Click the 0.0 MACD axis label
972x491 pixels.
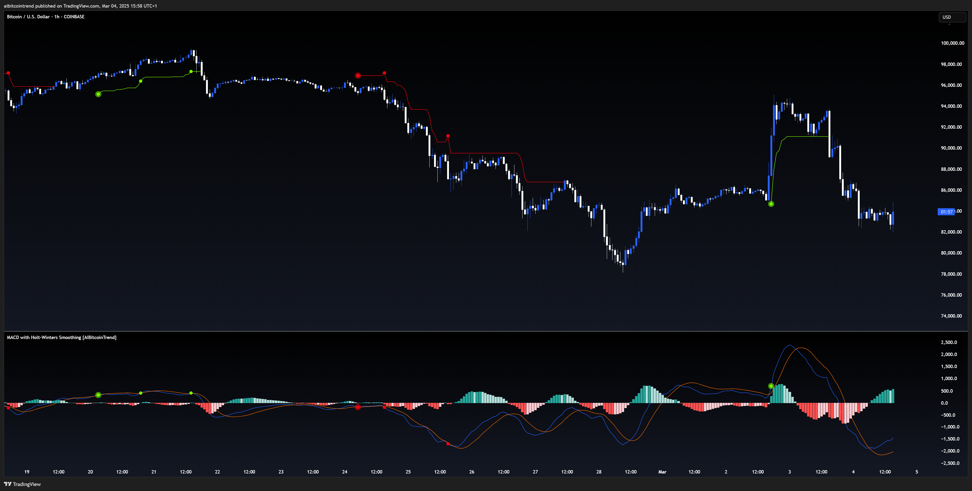[944, 403]
